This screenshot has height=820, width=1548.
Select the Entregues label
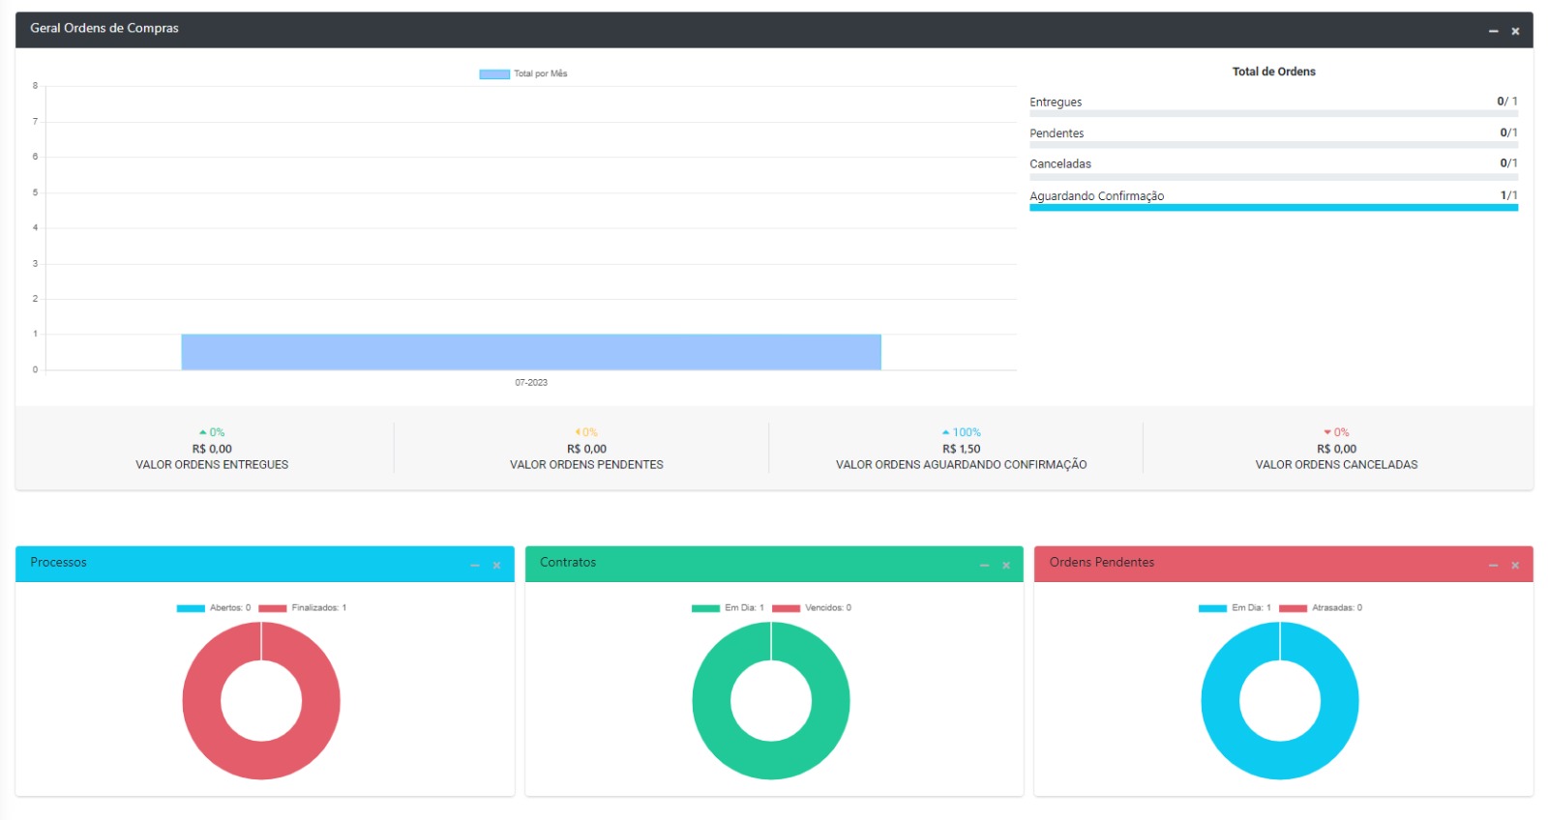point(1056,102)
